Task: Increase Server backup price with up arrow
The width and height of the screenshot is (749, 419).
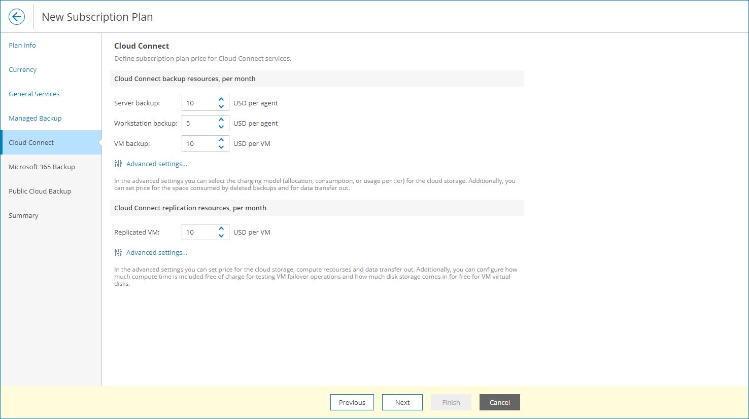Action: coord(221,99)
